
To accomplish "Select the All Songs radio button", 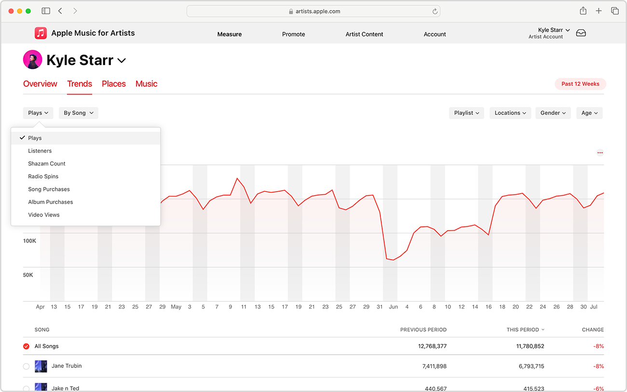I will tap(27, 346).
